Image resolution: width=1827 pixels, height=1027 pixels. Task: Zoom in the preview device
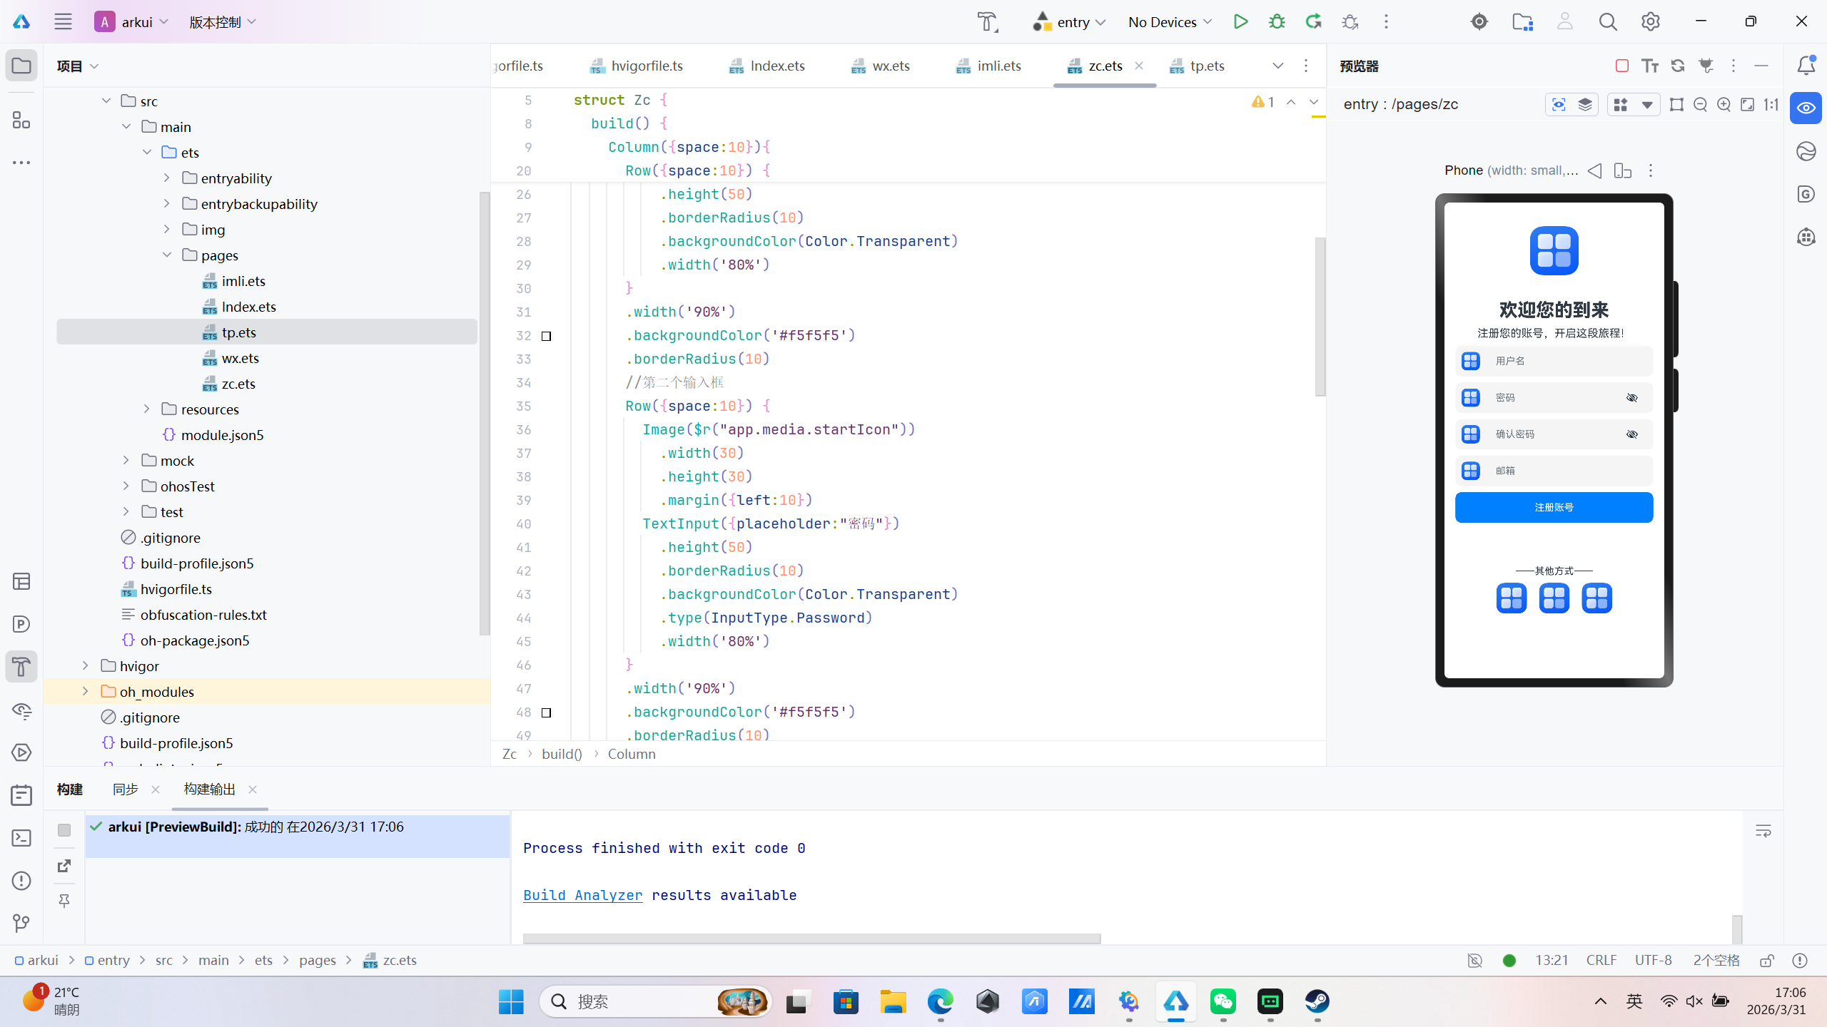tap(1724, 105)
